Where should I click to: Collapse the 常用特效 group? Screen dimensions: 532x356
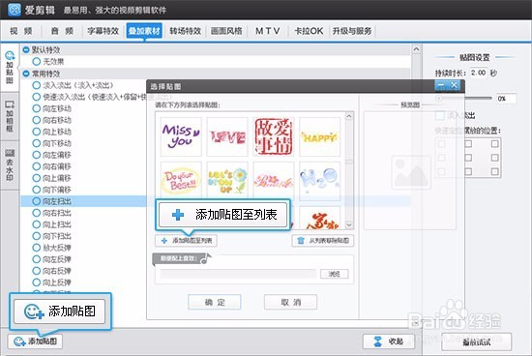click(26, 74)
